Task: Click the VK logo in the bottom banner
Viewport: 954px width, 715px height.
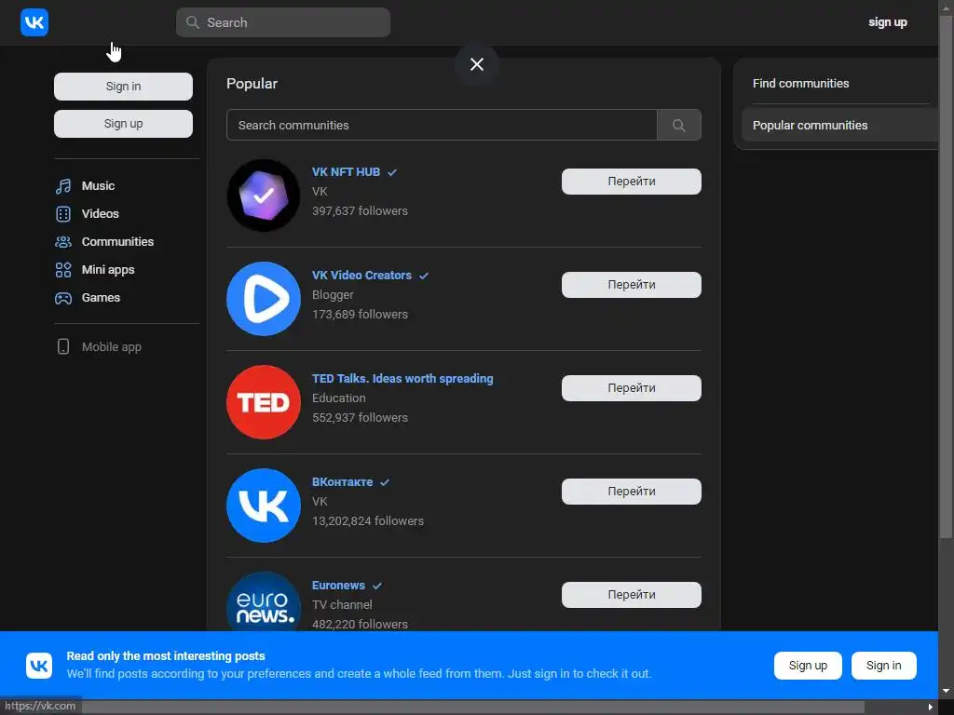Action: tap(39, 665)
